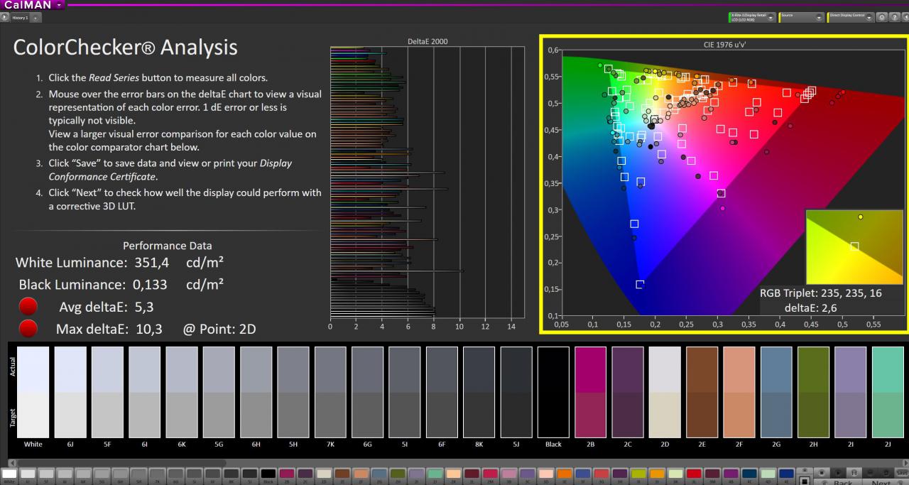The width and height of the screenshot is (909, 485).
Task: Select the White comparator swatch
Action: [33, 392]
